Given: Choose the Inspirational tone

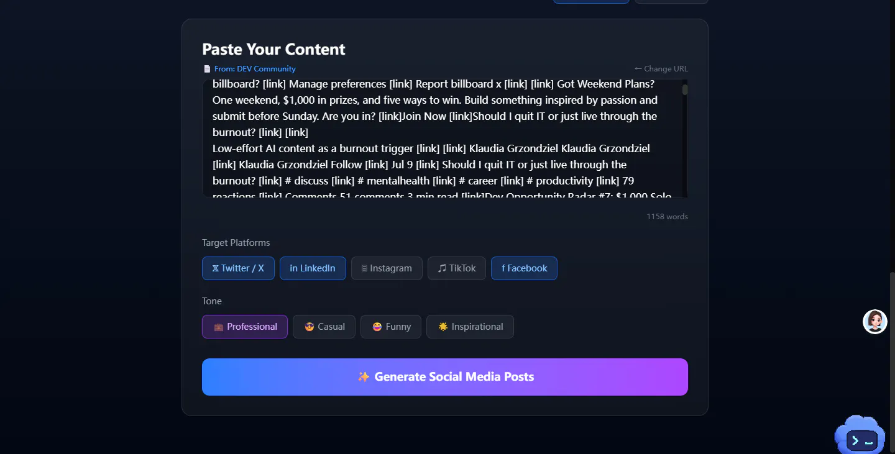Looking at the screenshot, I should [470, 327].
